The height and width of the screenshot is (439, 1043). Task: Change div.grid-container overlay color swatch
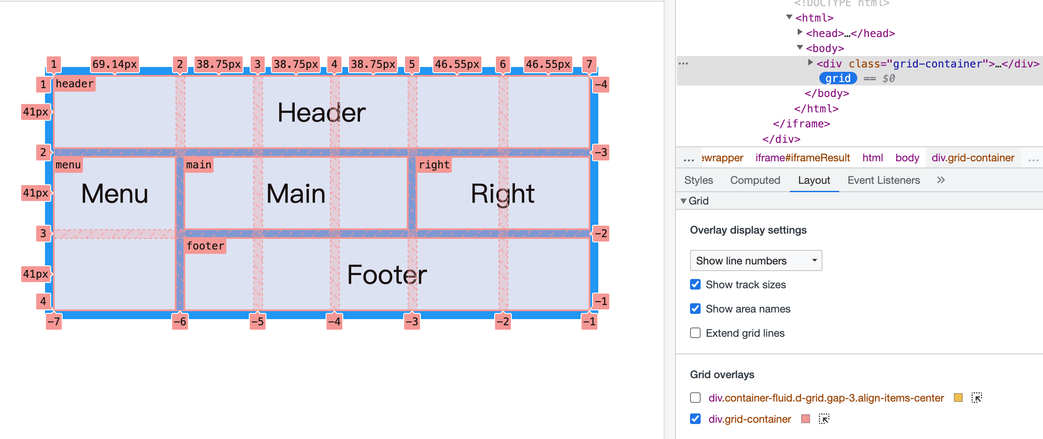[806, 419]
